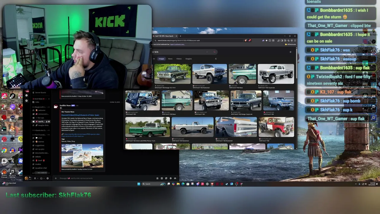Switch to the Videos results tab
Screen dimensions: 380x214
tap(179, 59)
